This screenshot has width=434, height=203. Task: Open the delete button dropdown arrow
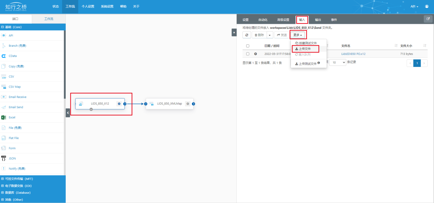(270, 35)
